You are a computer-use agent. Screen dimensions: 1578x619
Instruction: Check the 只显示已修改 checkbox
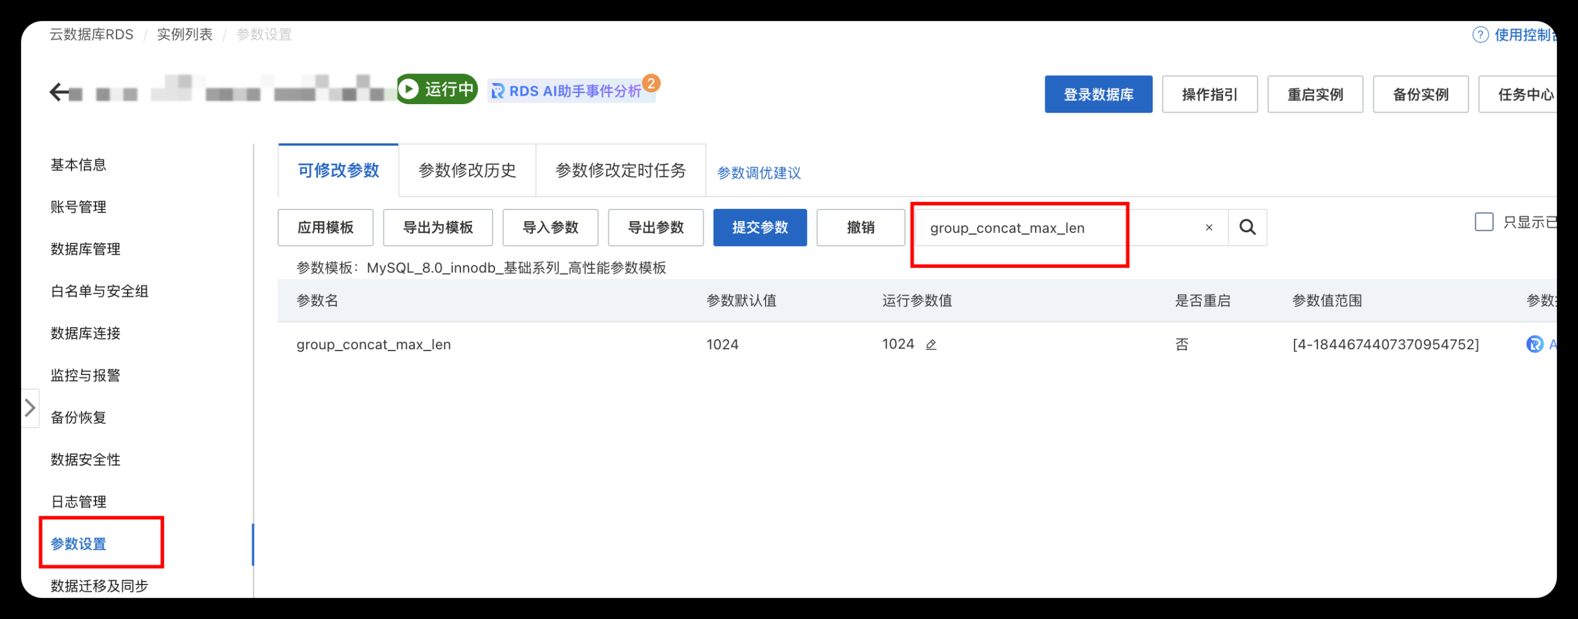1483,221
